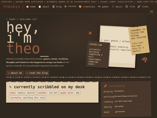Image resolution: width=157 pixels, height=118 pixels.
Task: Open the games nav item
Action: [x=103, y=7]
